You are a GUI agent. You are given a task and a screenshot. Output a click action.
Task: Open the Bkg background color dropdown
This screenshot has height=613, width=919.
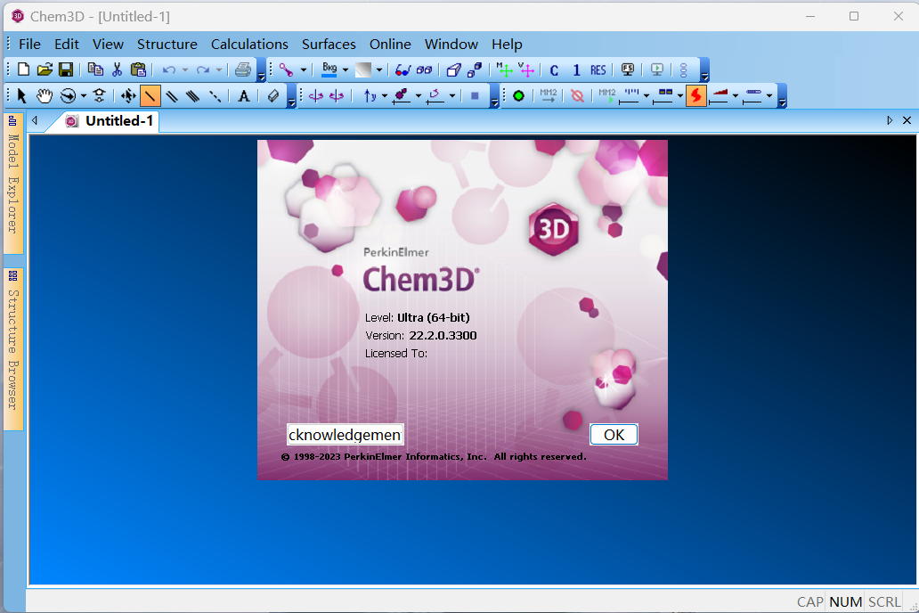point(345,69)
